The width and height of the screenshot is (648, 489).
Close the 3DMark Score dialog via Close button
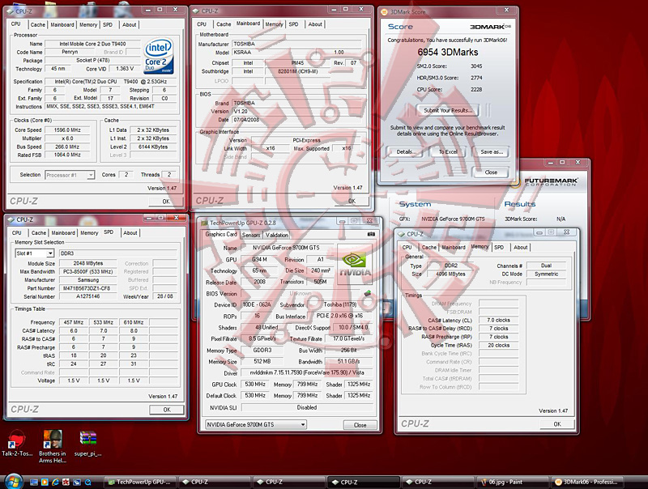click(x=491, y=172)
